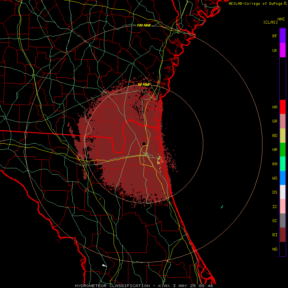Select the HA red legend swatch
Image resolution: width=288 pixels, height=288 pixels.
pos(283,107)
